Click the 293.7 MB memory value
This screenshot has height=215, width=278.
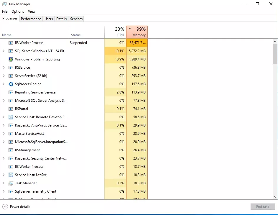[x=139, y=76]
